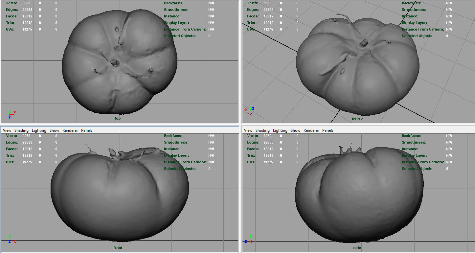Click 'Distance From Camera:' label in side view
The height and width of the screenshot is (253, 475).
click(423, 162)
